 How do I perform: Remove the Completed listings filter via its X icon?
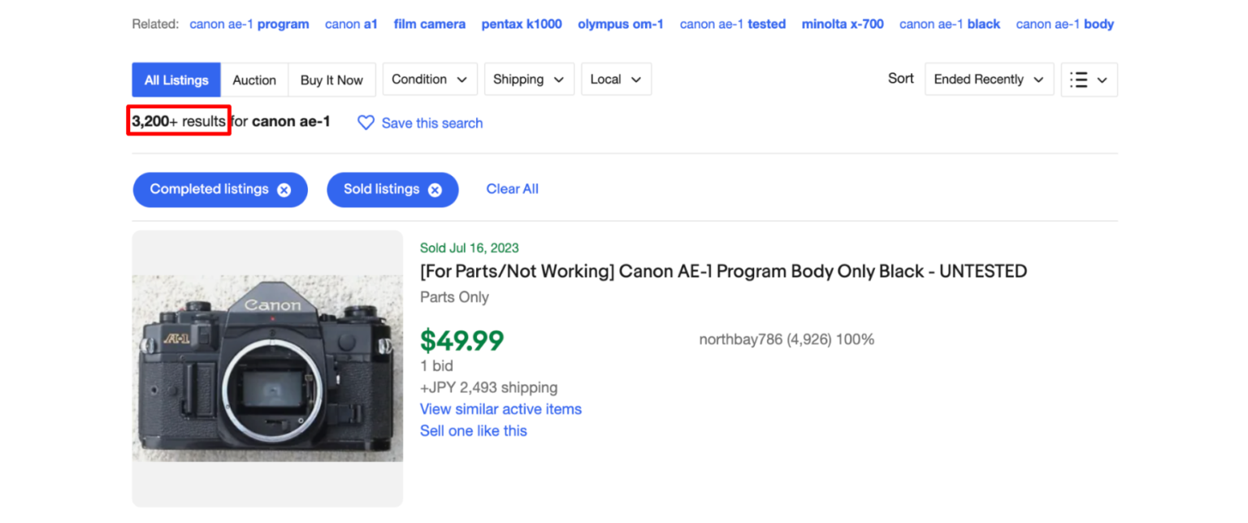(x=284, y=189)
